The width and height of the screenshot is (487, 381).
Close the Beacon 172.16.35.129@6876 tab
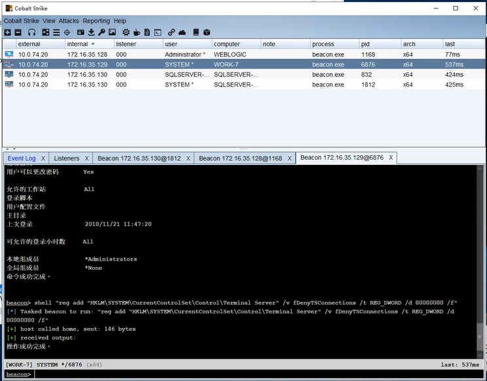(391, 158)
